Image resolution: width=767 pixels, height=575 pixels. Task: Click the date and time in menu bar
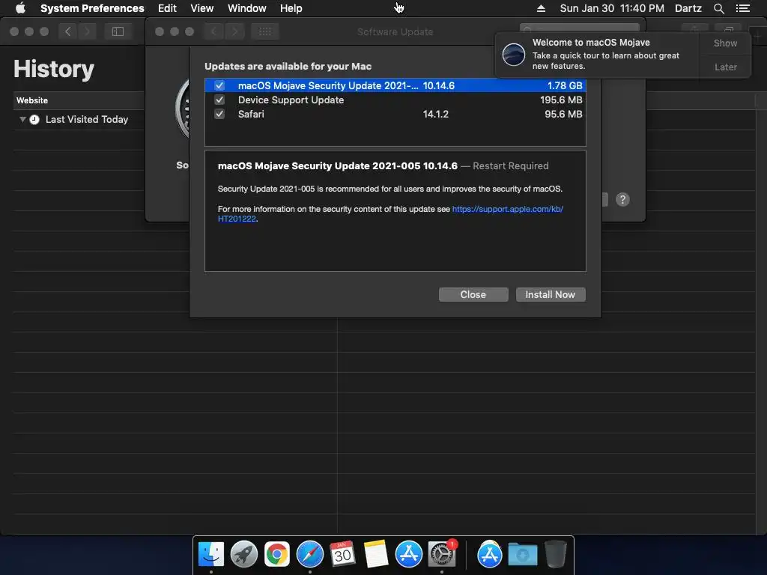click(612, 8)
